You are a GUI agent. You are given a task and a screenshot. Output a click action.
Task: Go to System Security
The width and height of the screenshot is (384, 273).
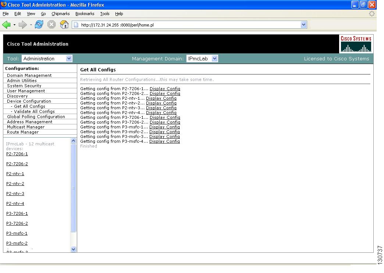(24, 86)
